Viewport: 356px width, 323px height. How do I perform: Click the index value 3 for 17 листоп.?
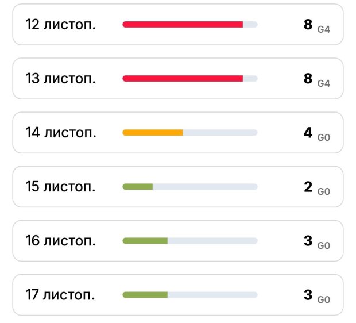click(x=308, y=295)
